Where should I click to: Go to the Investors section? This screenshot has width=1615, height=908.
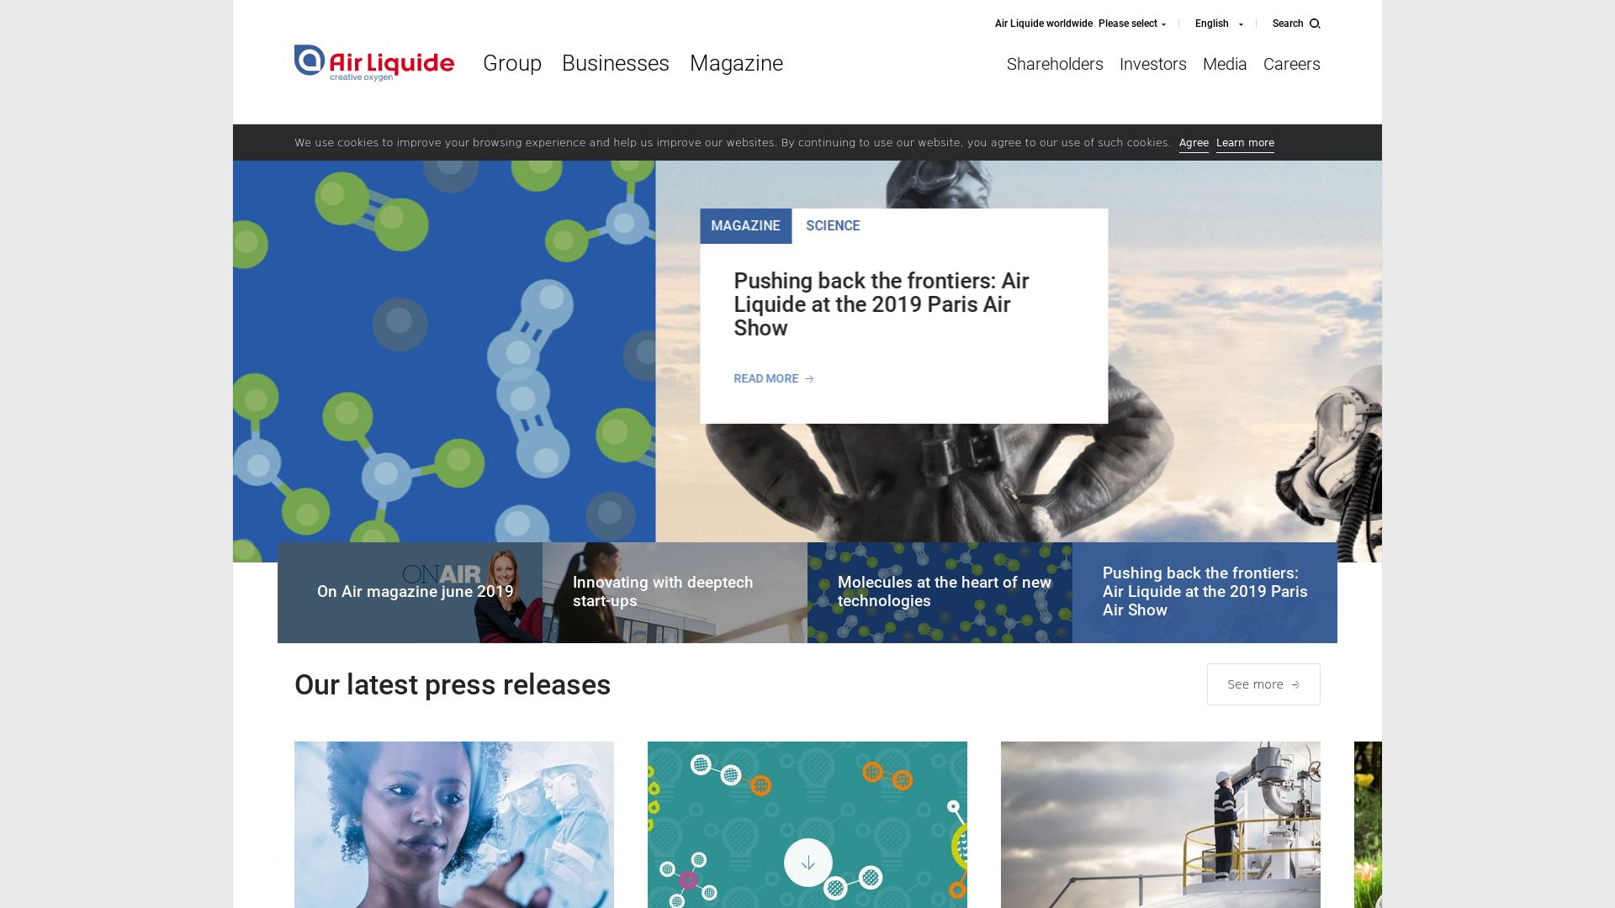(1153, 64)
